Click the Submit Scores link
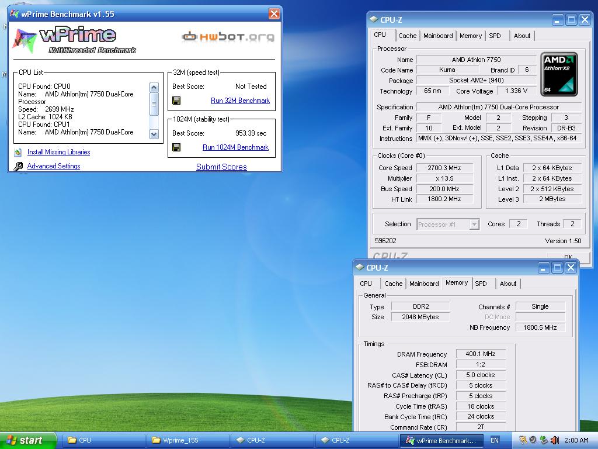 [x=221, y=167]
